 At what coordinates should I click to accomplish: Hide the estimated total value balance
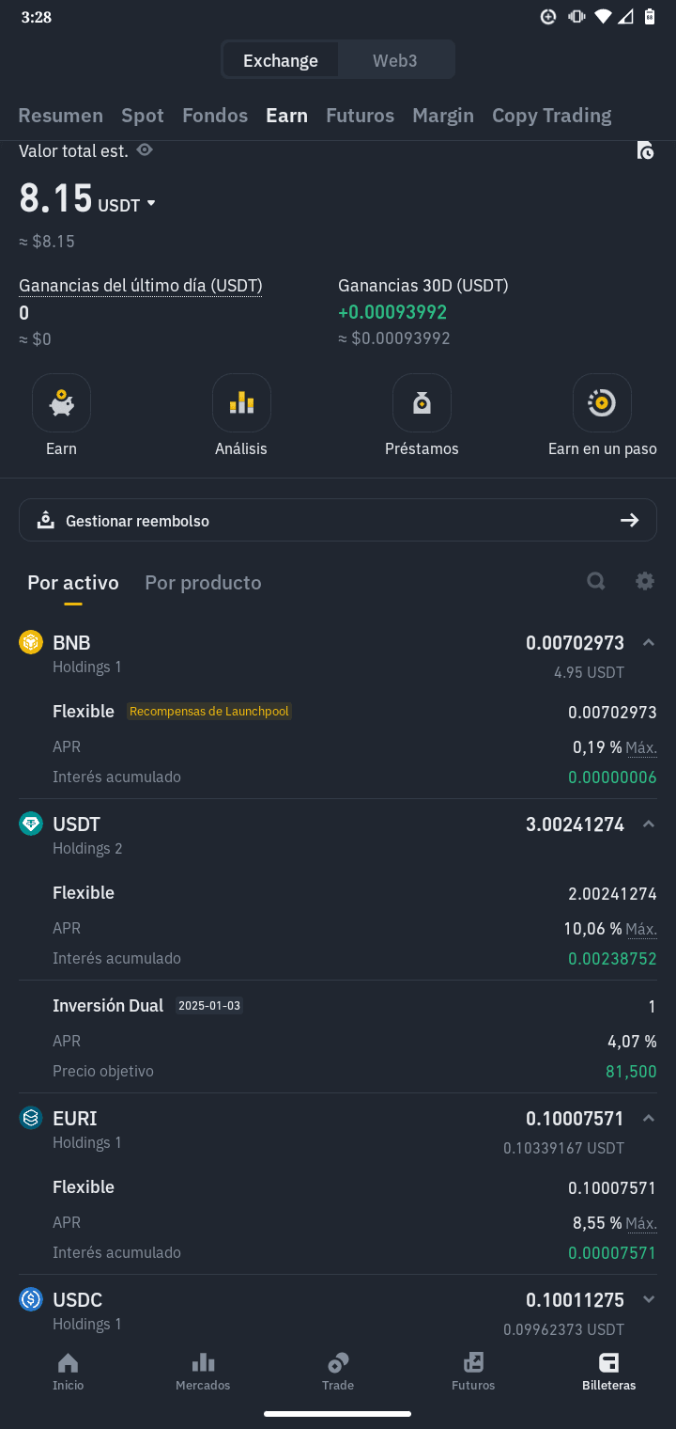tap(145, 150)
